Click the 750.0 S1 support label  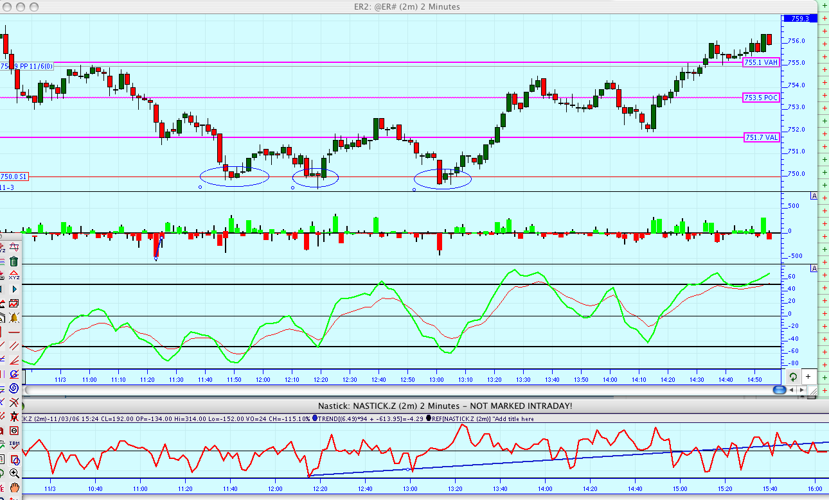(14, 177)
